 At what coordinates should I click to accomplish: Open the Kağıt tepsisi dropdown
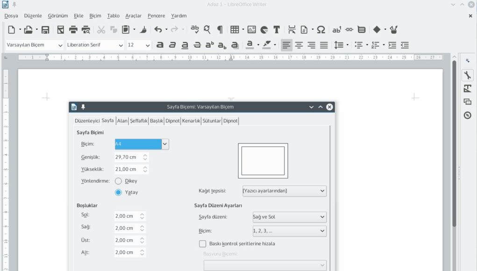pyautogui.click(x=284, y=191)
